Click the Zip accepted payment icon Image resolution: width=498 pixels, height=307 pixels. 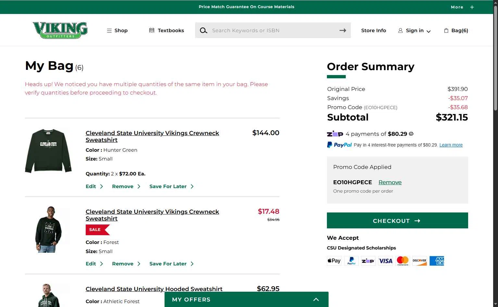click(x=368, y=261)
